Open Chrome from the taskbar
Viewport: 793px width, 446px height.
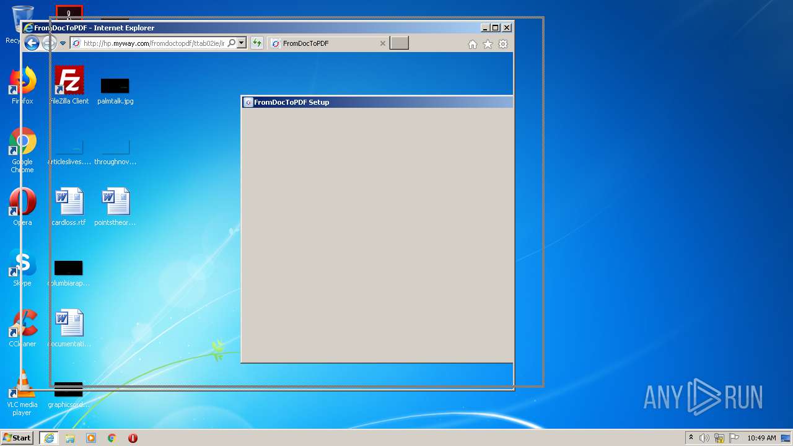(x=112, y=438)
